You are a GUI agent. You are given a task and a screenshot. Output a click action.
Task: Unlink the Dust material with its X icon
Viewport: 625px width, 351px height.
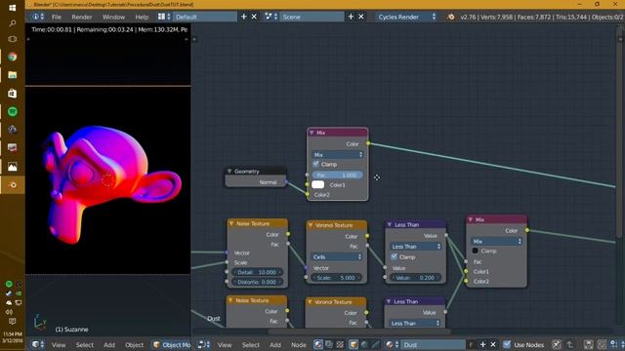(493, 344)
